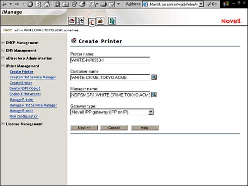The height and width of the screenshot is (186, 248).
Task: Click the Go button
Action: click(x=212, y=4)
